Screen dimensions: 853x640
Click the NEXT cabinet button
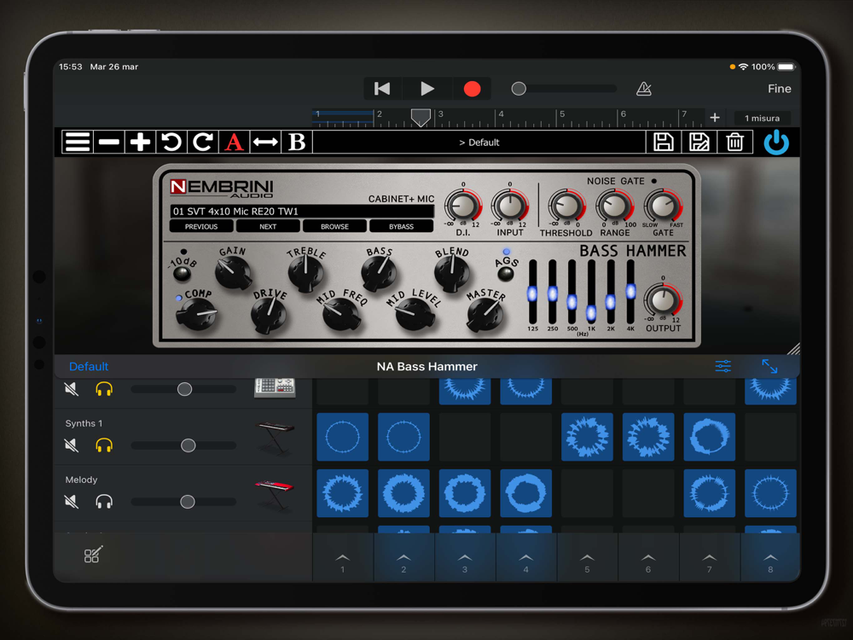coord(268,226)
